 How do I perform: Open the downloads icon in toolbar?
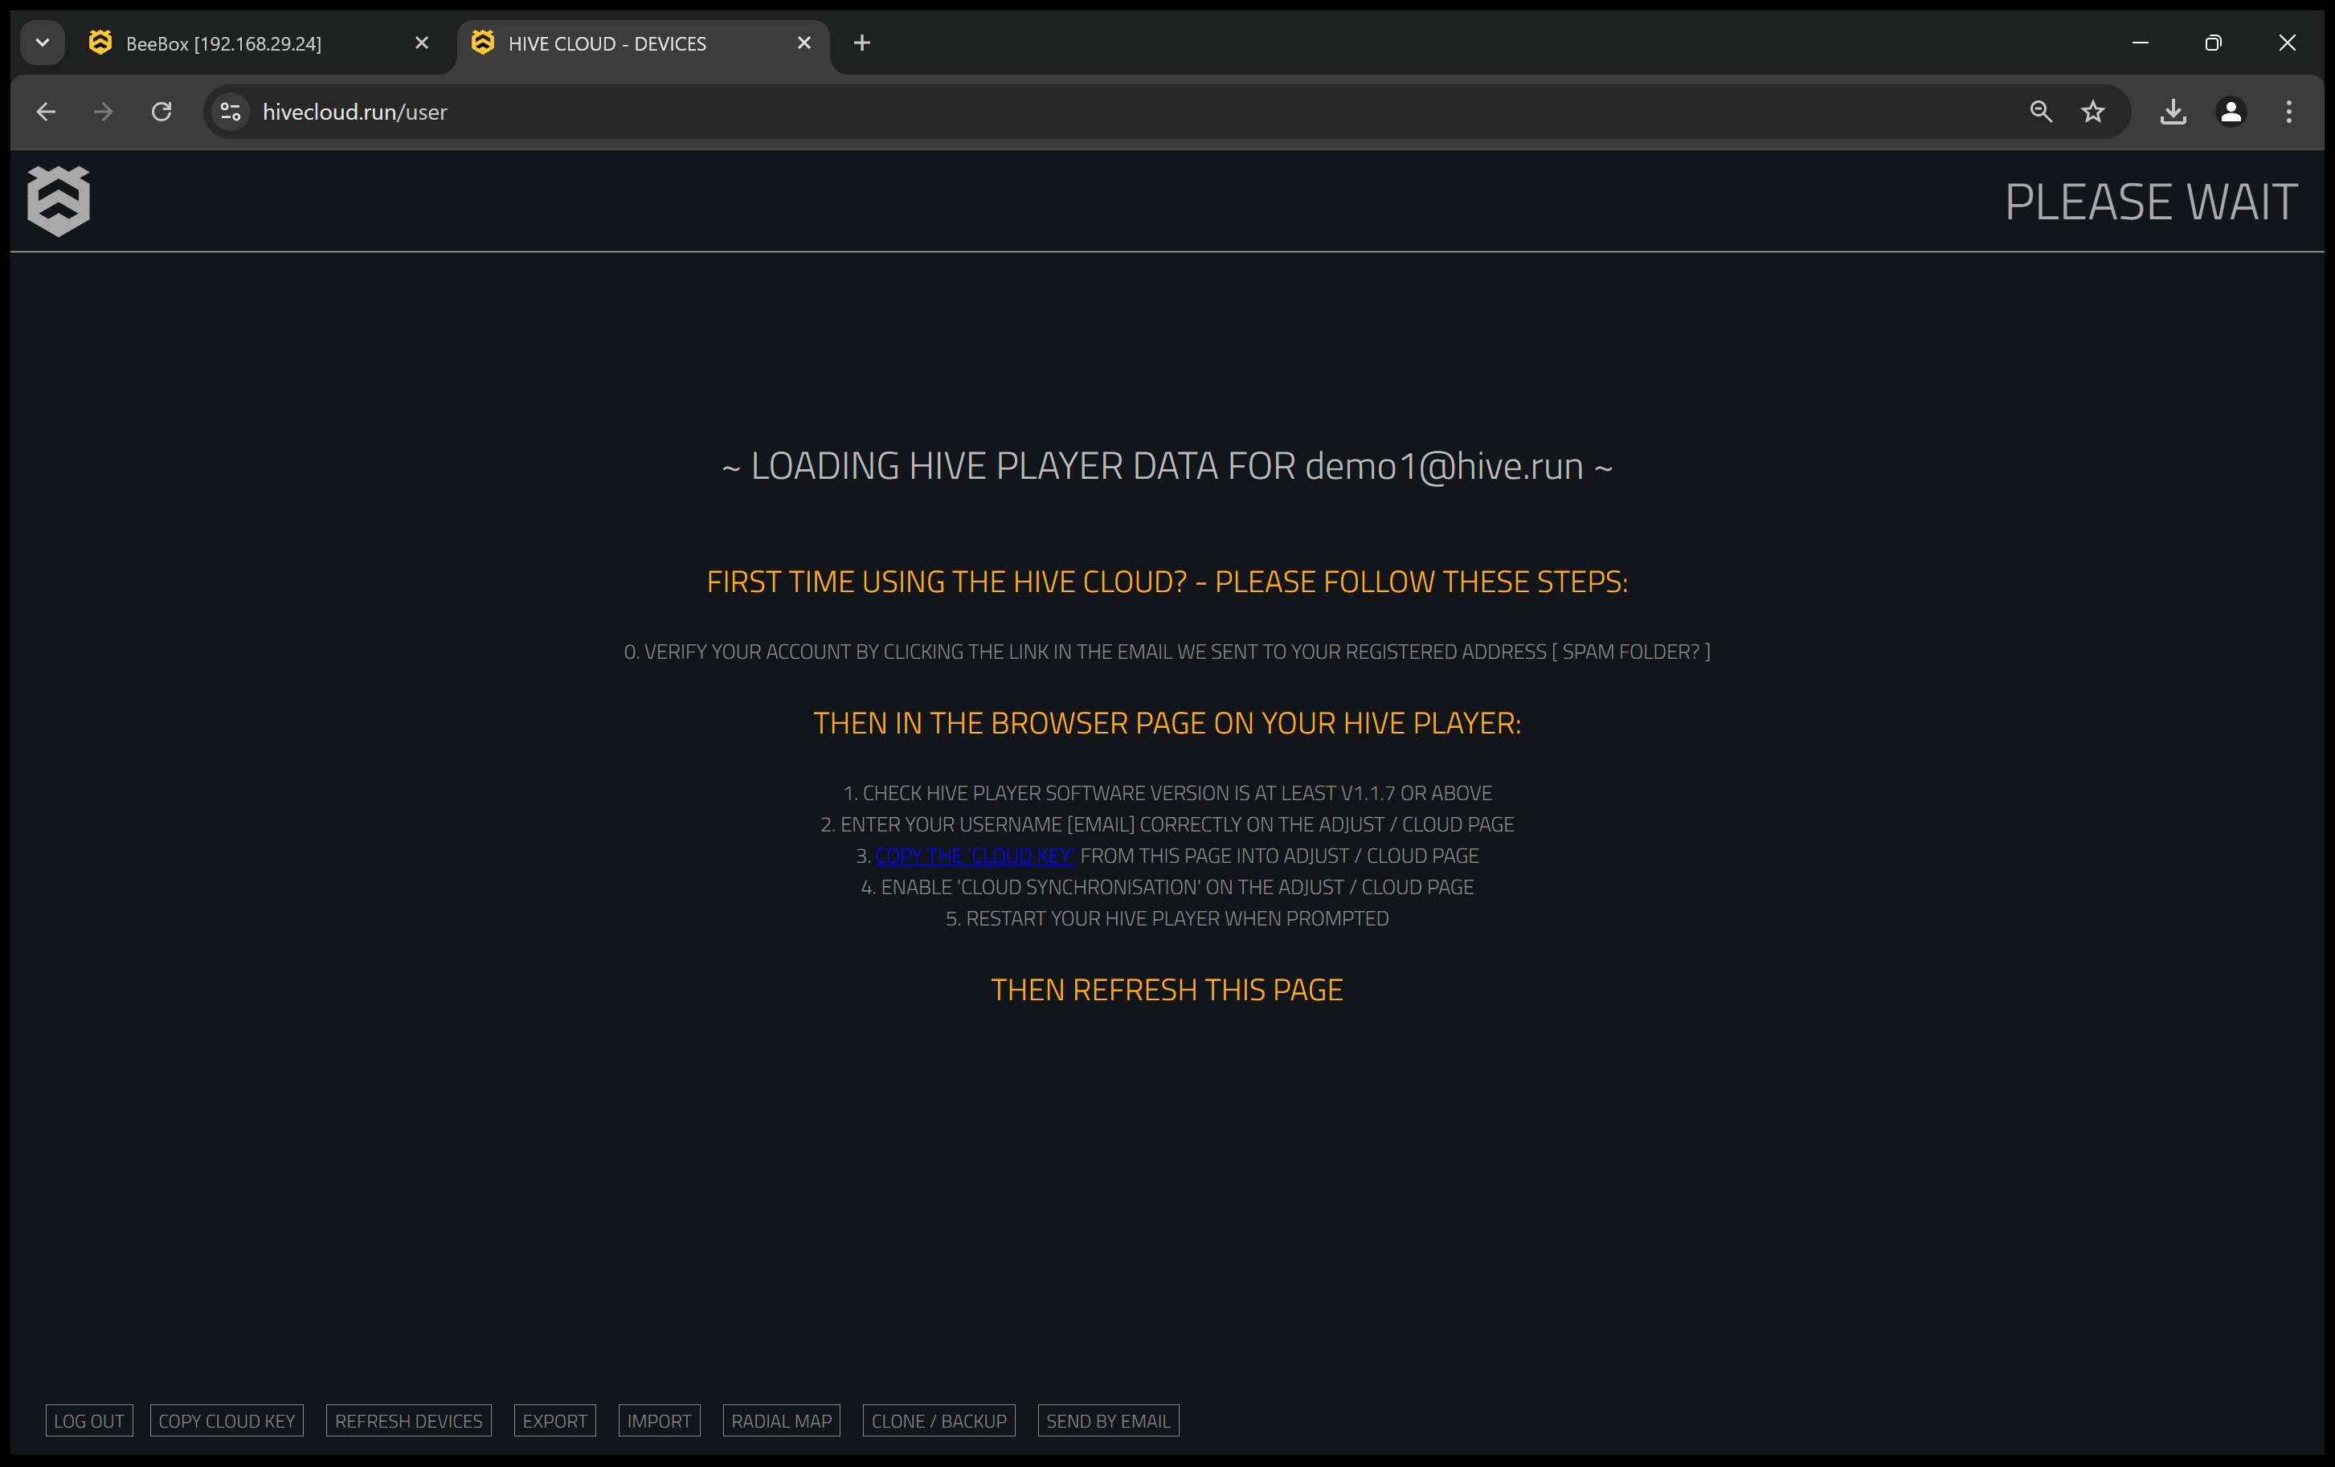click(x=2173, y=112)
